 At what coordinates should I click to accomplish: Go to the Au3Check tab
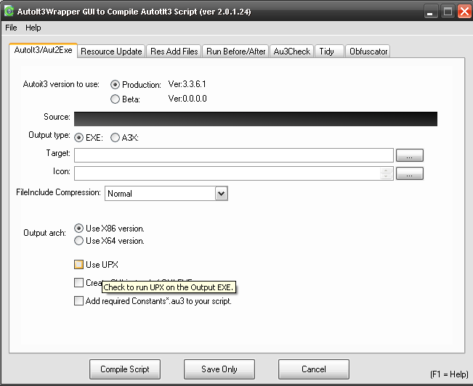pyautogui.click(x=291, y=52)
